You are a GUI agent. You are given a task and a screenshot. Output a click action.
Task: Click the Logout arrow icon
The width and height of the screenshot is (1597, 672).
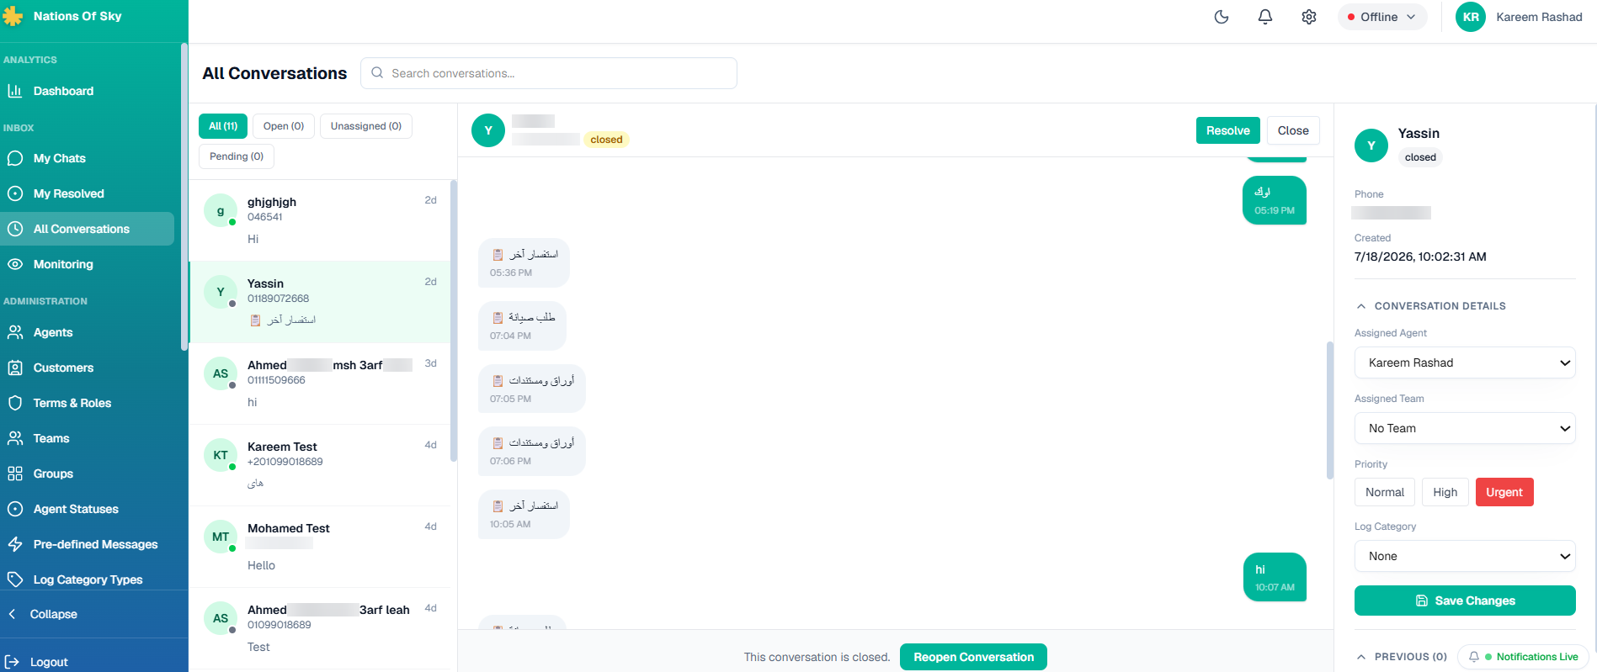point(12,662)
